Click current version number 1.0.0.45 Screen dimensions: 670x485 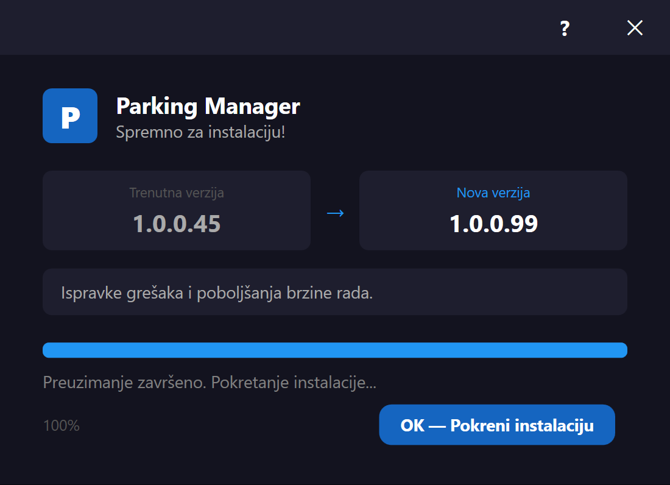pyautogui.click(x=177, y=224)
